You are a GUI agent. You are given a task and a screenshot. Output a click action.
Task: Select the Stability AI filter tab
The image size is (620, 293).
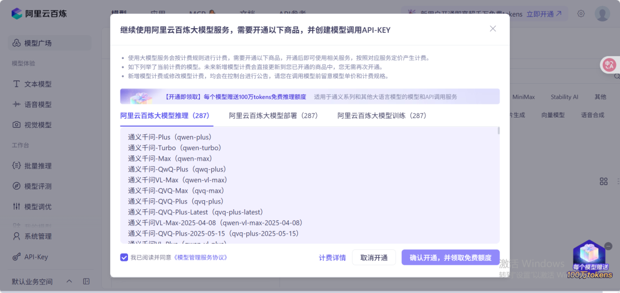point(564,97)
